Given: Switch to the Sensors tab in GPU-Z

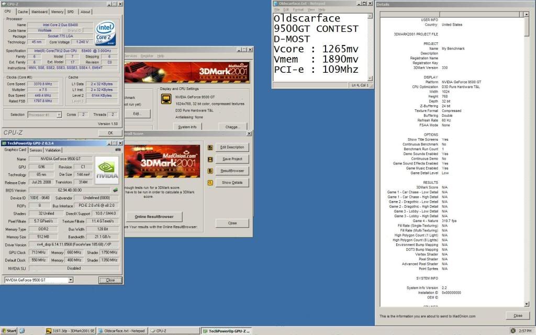Looking at the screenshot, I should (36, 150).
